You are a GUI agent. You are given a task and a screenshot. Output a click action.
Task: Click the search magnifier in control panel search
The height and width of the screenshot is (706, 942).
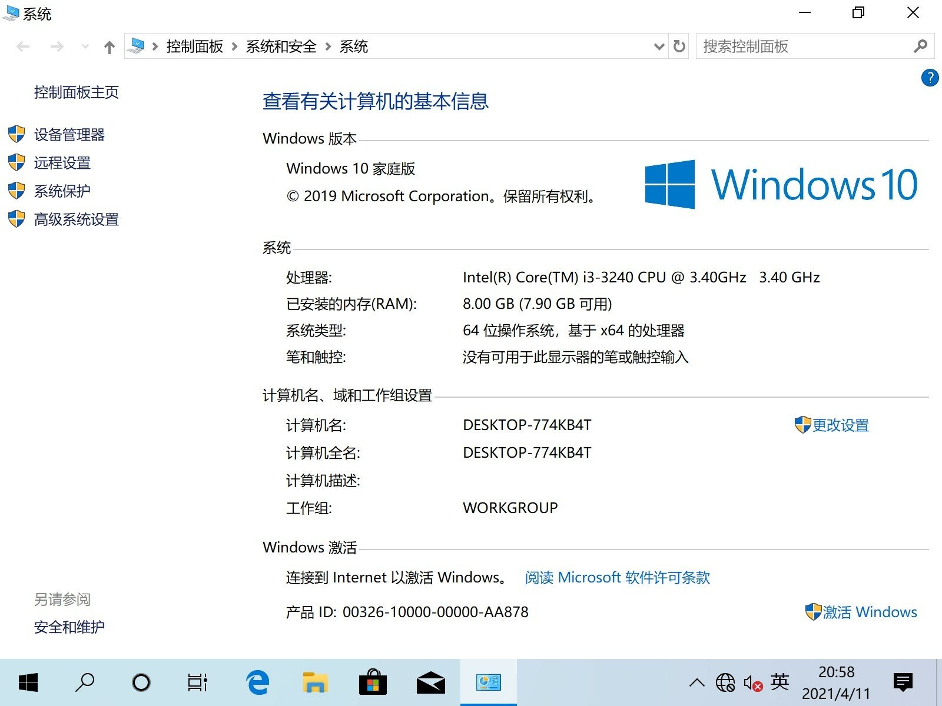[x=920, y=46]
